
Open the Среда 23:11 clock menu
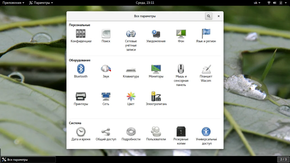[x=145, y=3]
